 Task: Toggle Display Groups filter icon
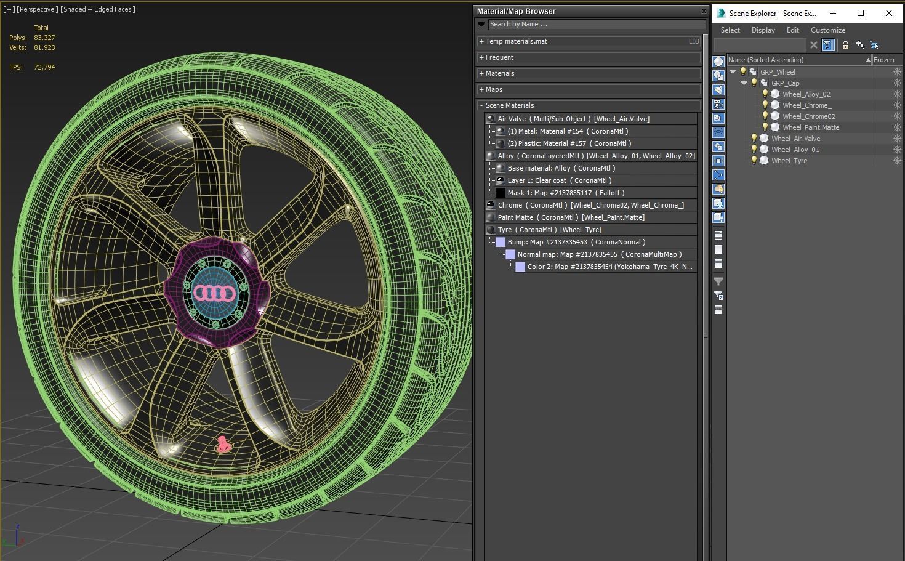(x=718, y=147)
